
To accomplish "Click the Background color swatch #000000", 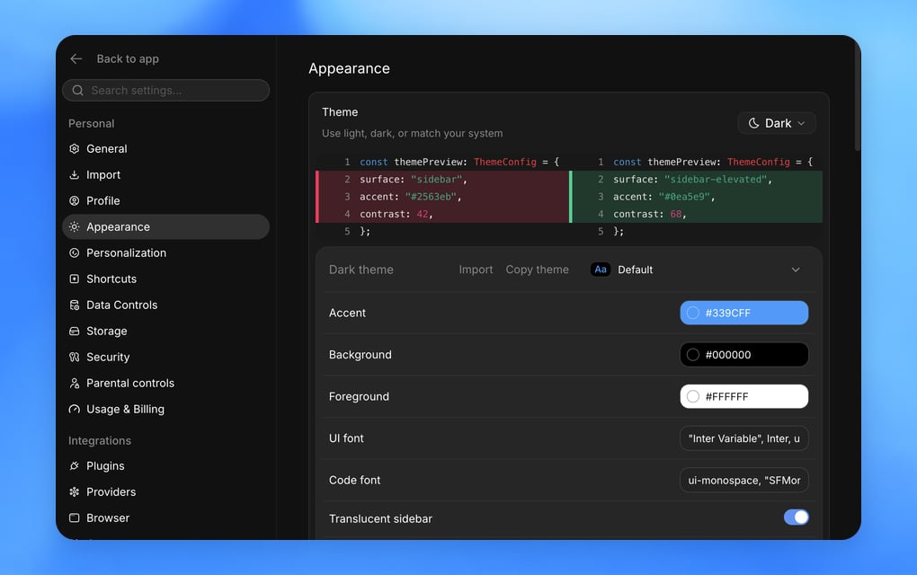I will coord(743,355).
